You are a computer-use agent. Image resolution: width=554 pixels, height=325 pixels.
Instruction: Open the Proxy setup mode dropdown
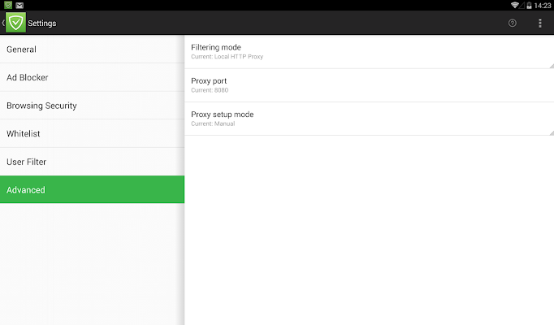tap(369, 119)
